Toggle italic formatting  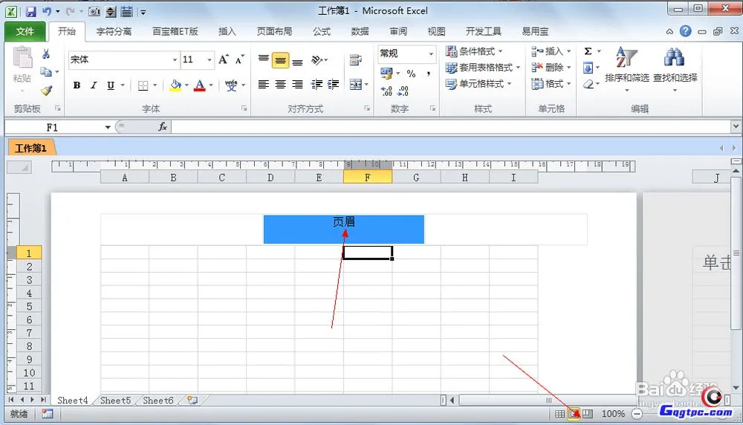tap(94, 85)
